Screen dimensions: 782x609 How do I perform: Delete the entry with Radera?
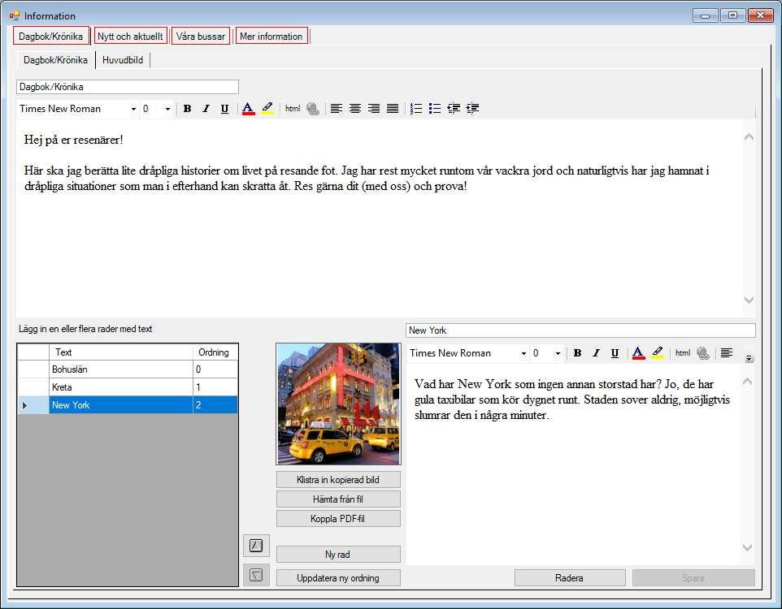pos(570,577)
